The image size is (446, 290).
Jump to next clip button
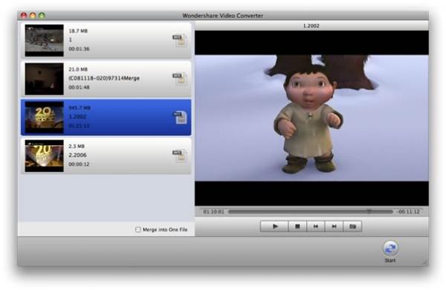click(334, 226)
